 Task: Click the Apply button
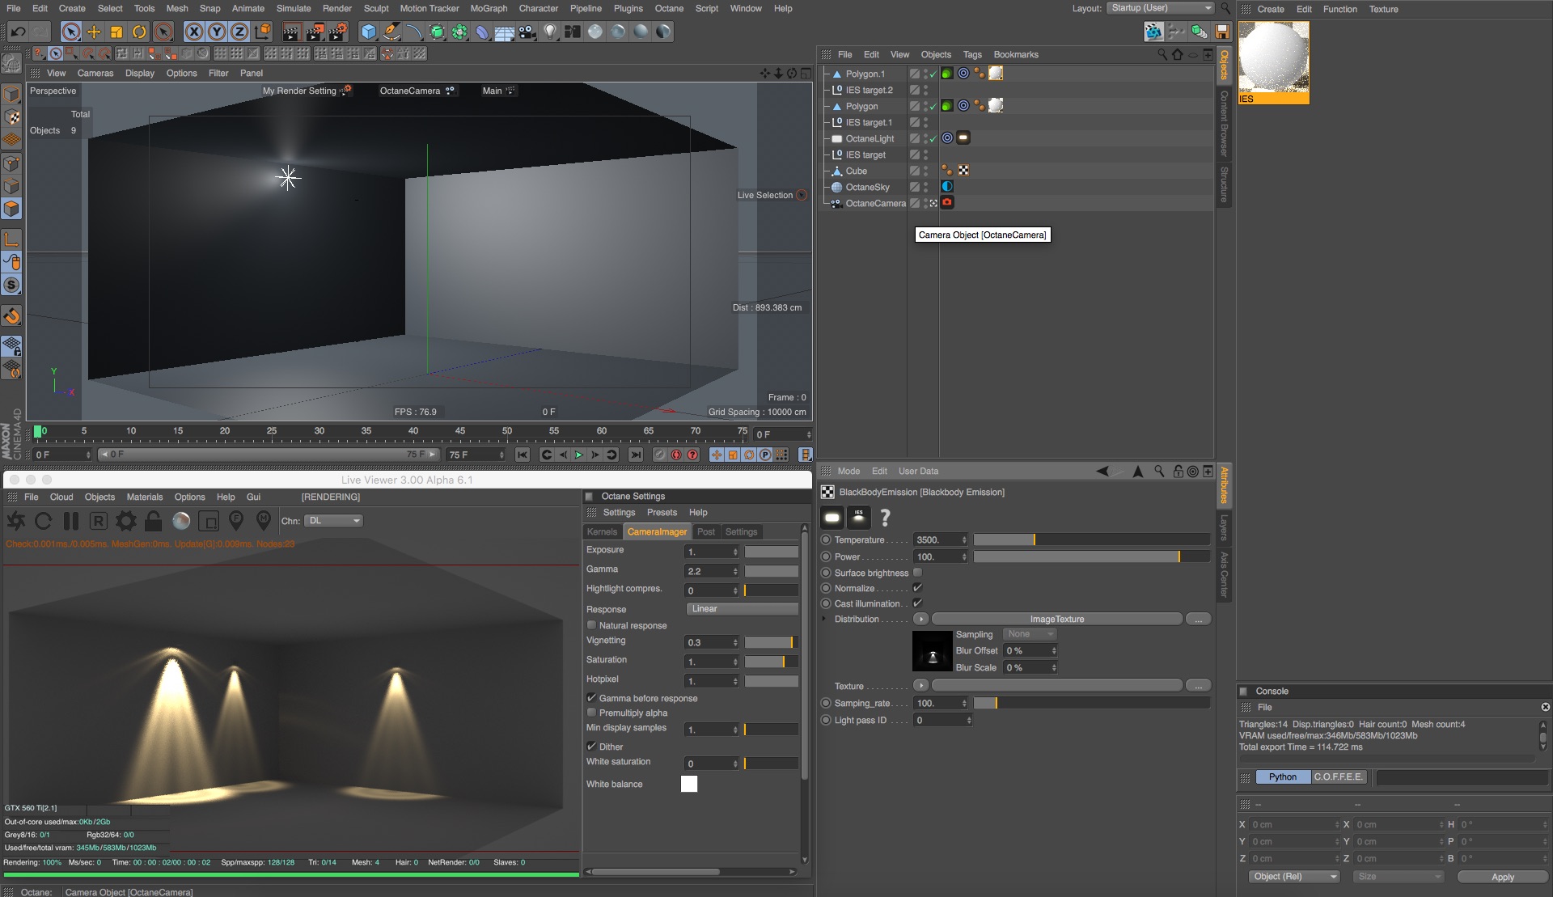tap(1502, 877)
